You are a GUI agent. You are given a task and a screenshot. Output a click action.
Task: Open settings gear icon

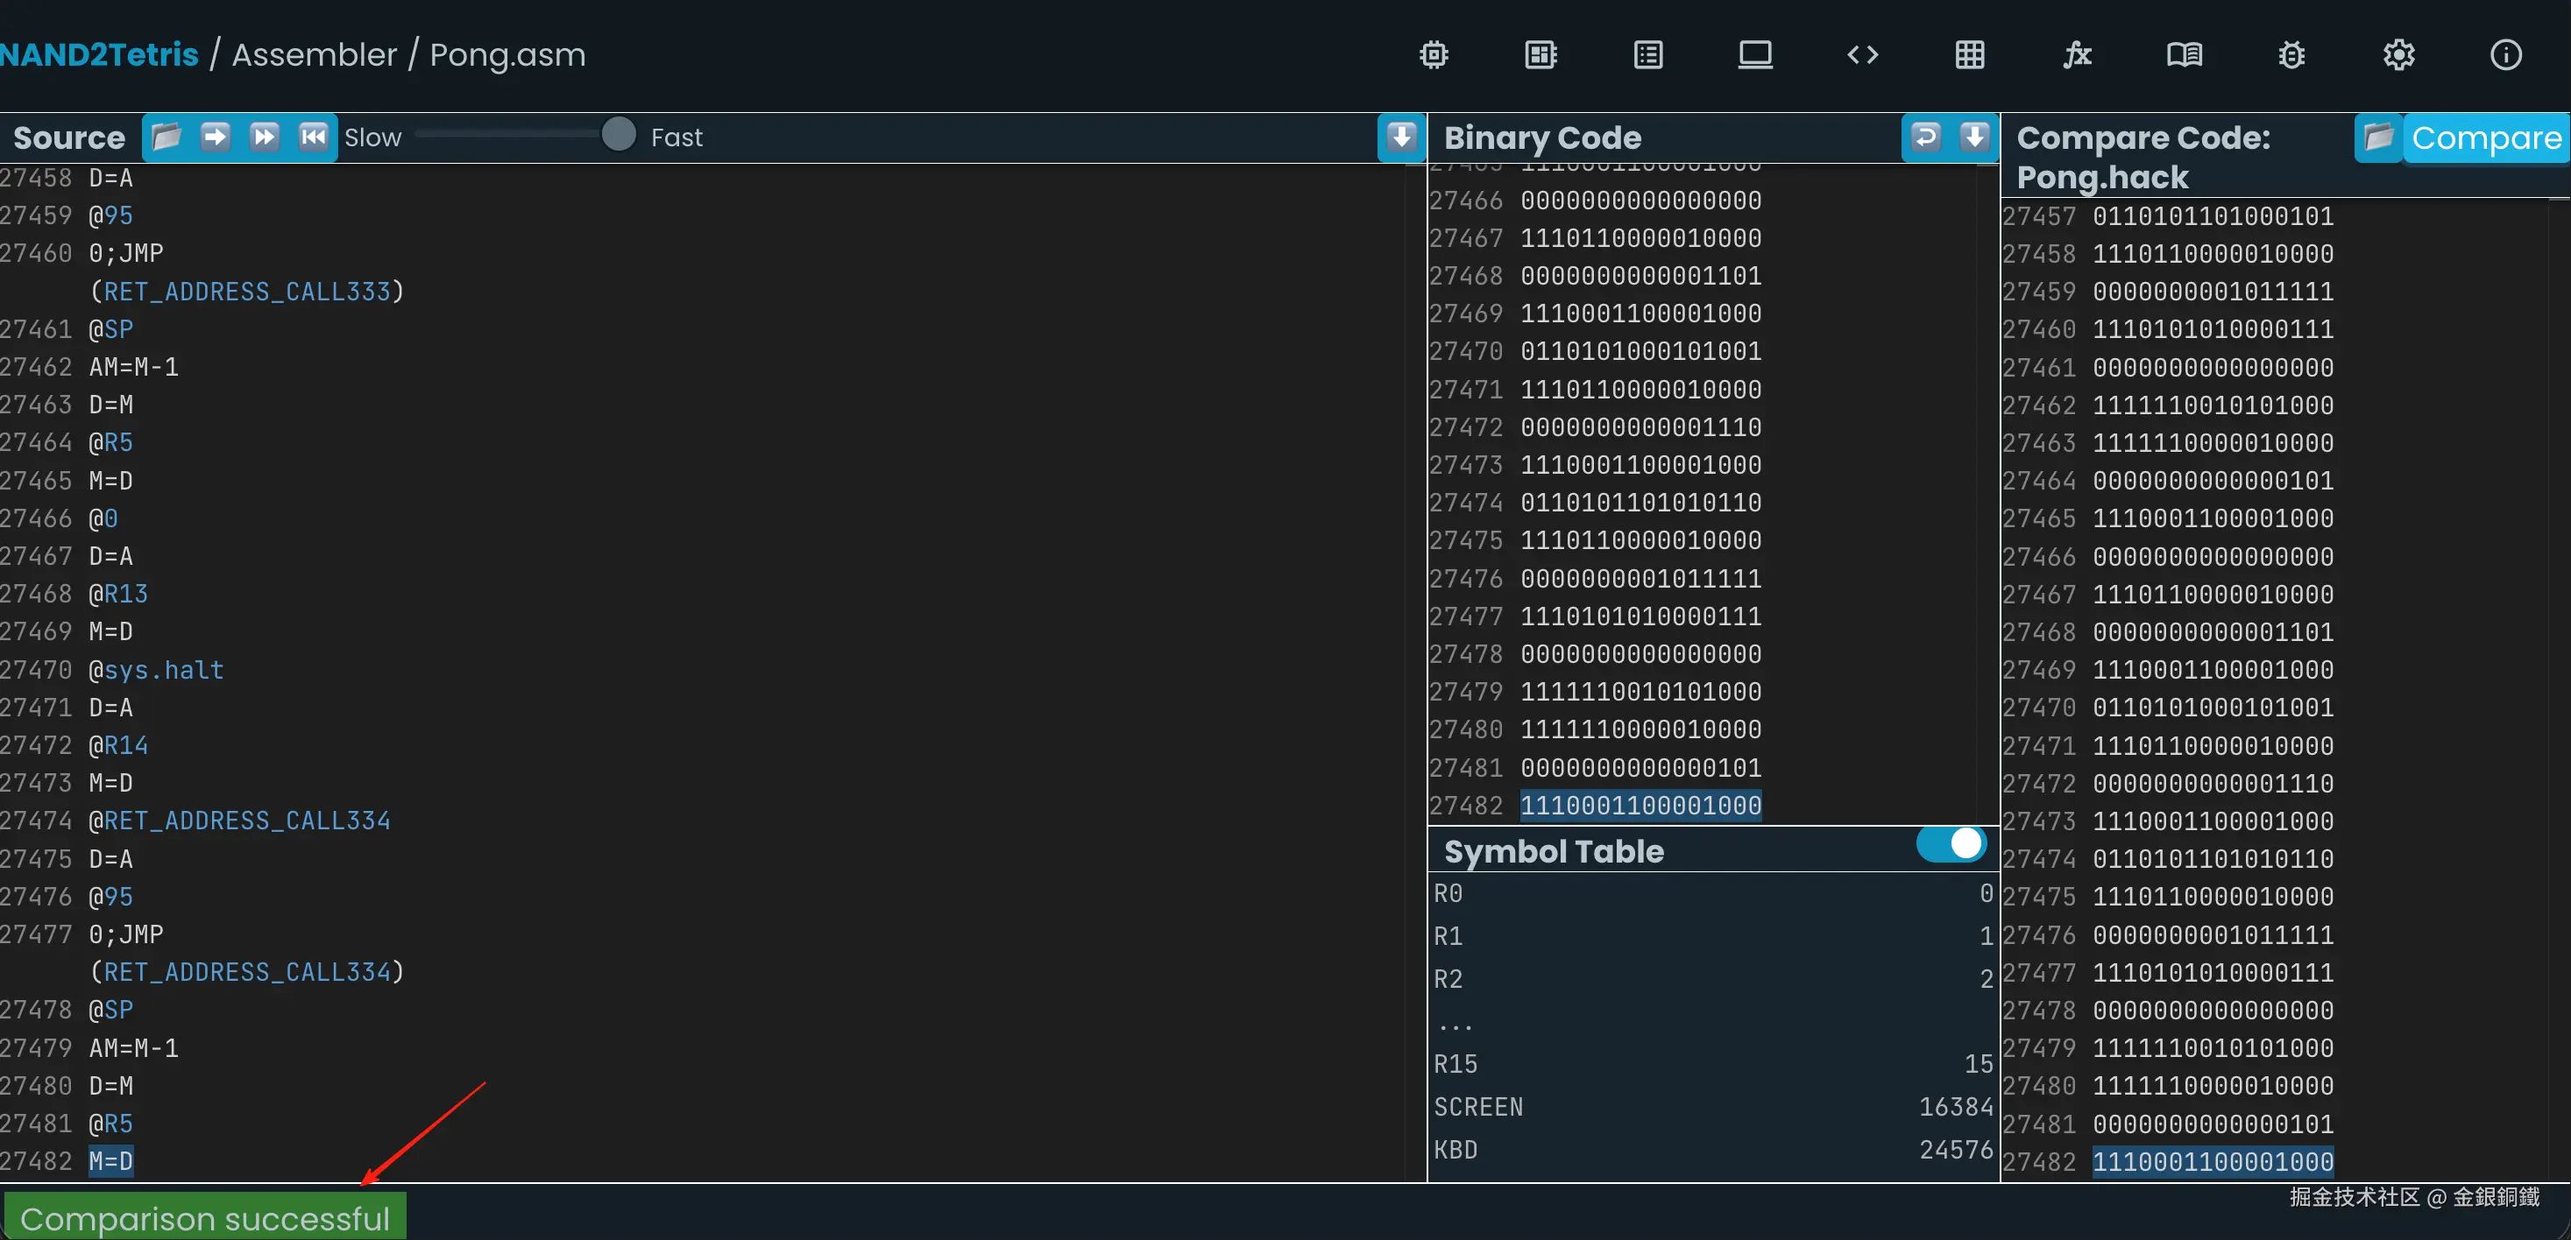(x=2398, y=55)
